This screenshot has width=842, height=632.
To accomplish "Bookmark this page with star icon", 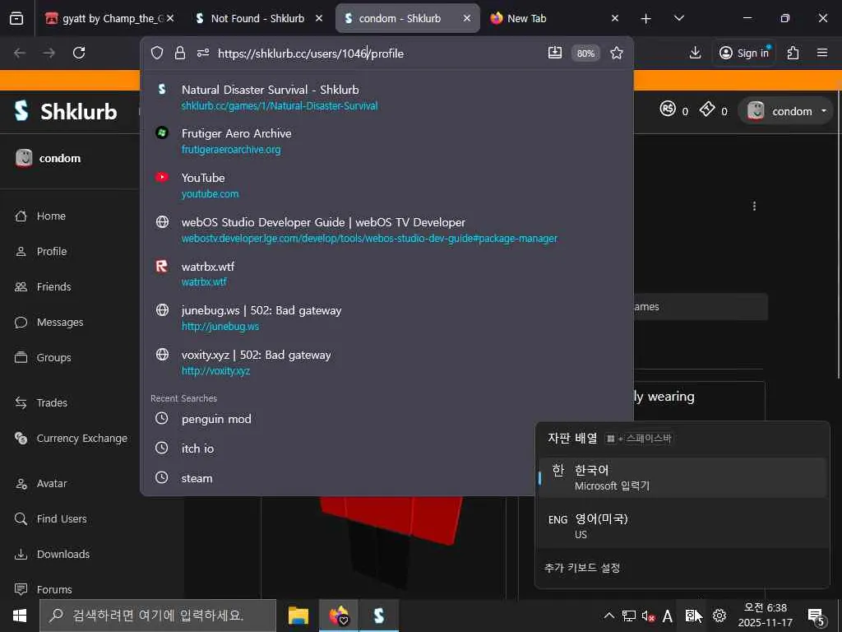I will 617,53.
